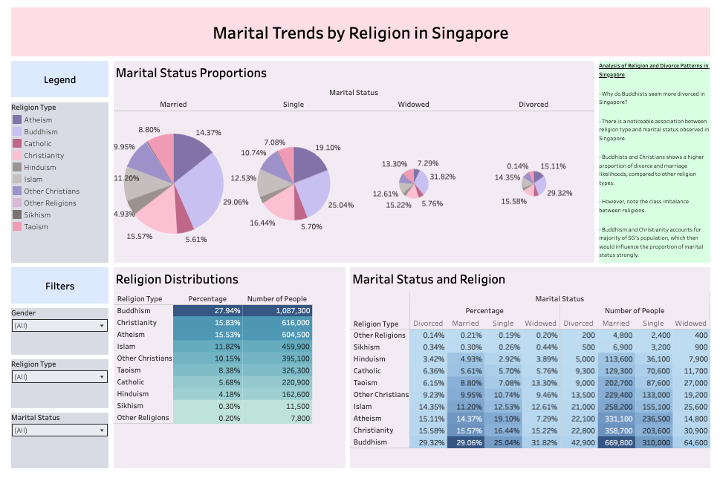Click the Catholic legend color swatch
Image resolution: width=720 pixels, height=498 pixels.
(x=17, y=144)
